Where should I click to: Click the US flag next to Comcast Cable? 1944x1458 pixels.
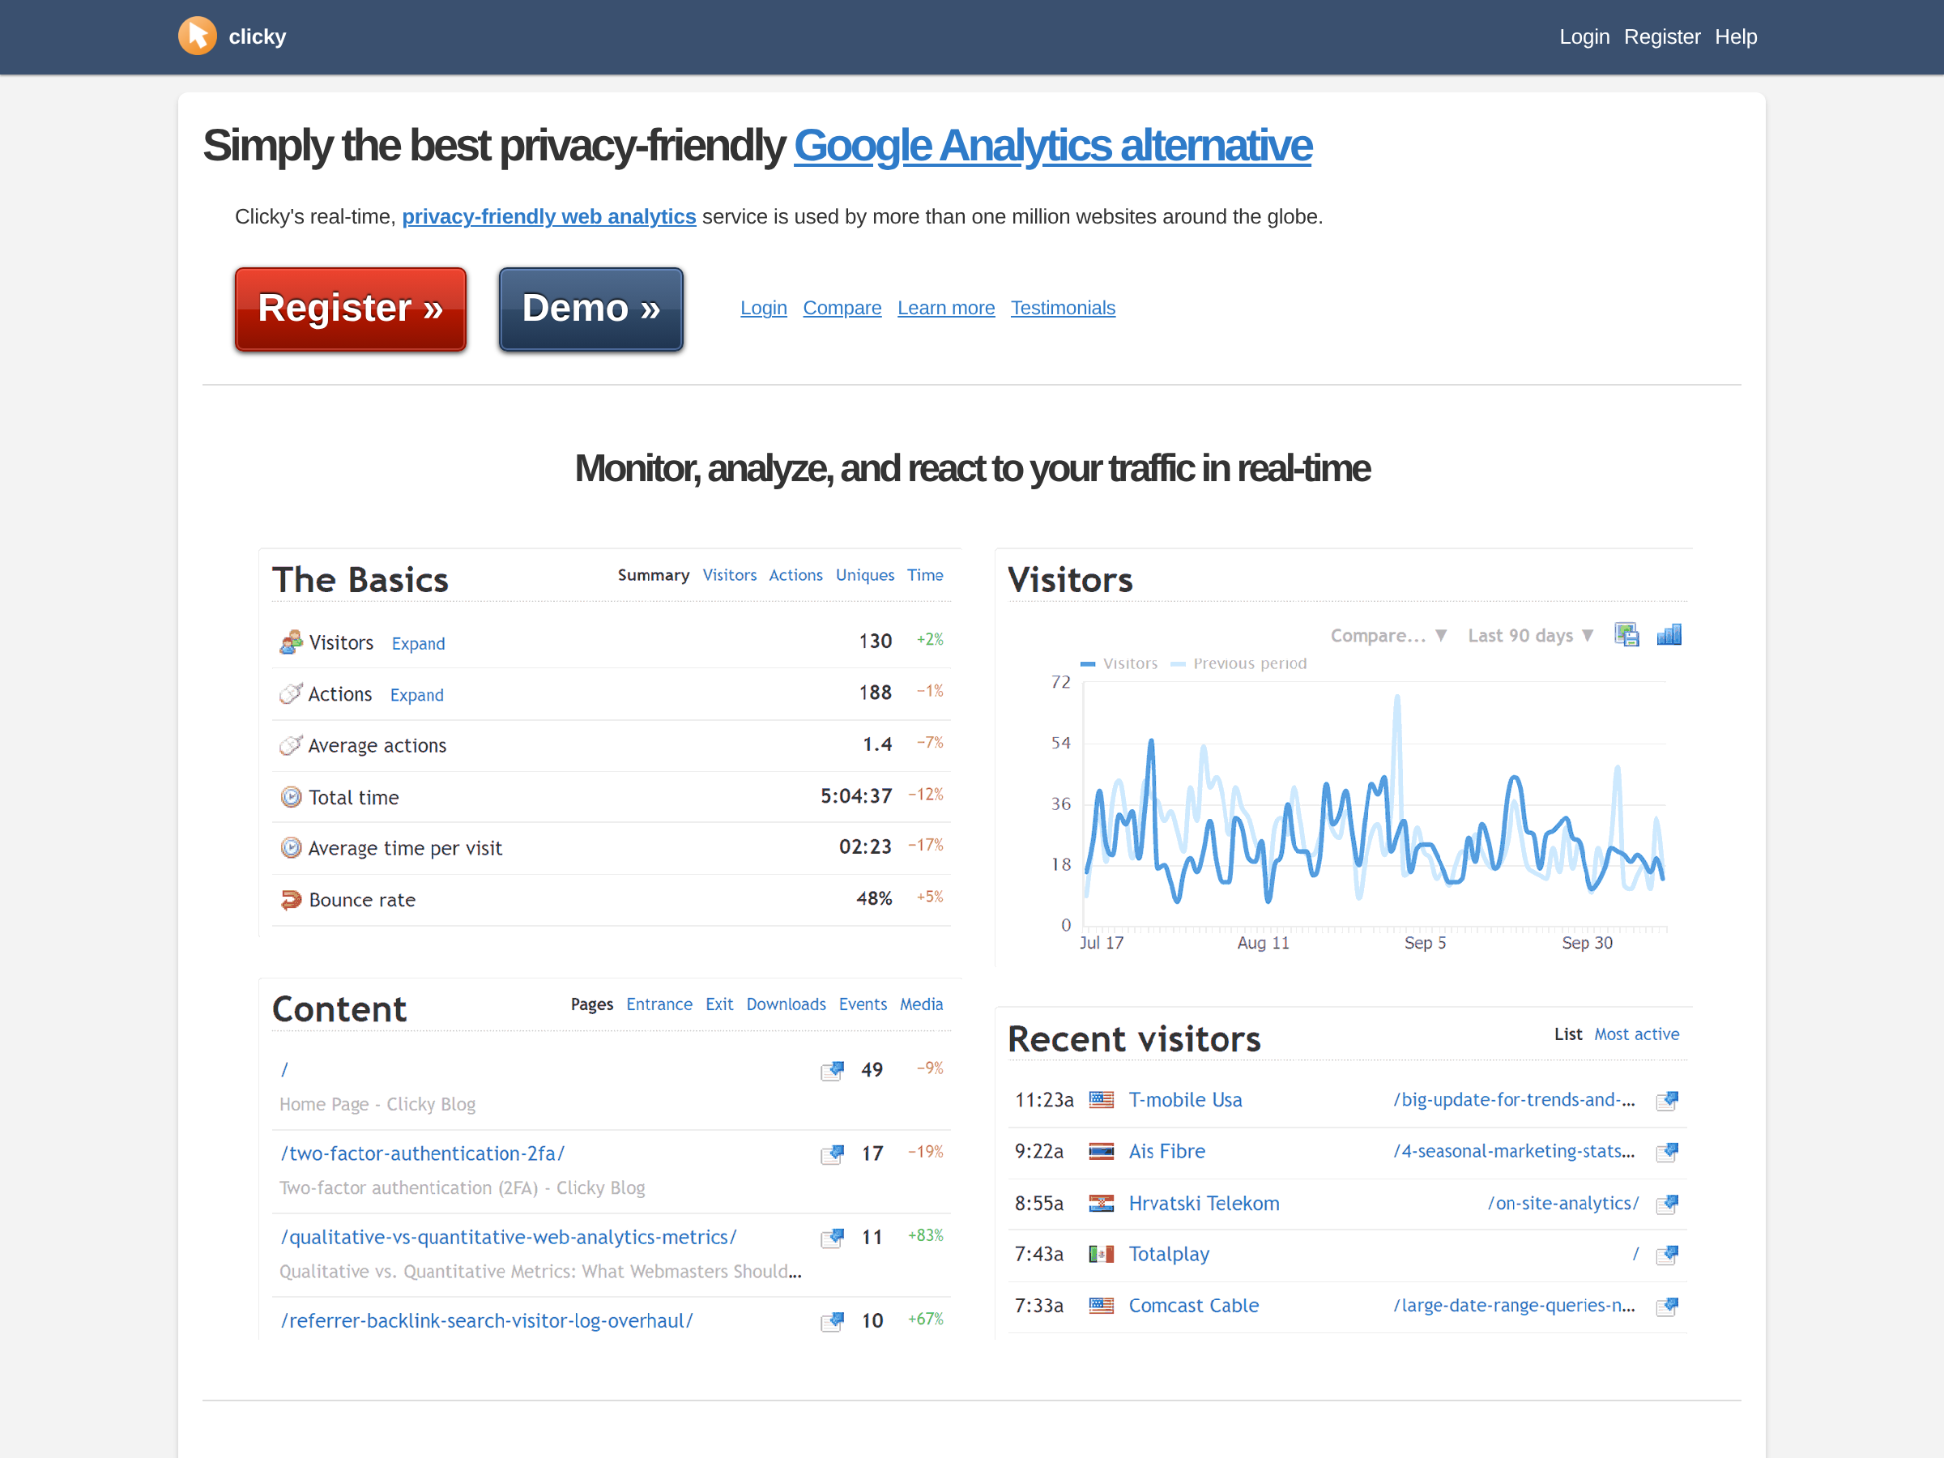pos(1101,1306)
